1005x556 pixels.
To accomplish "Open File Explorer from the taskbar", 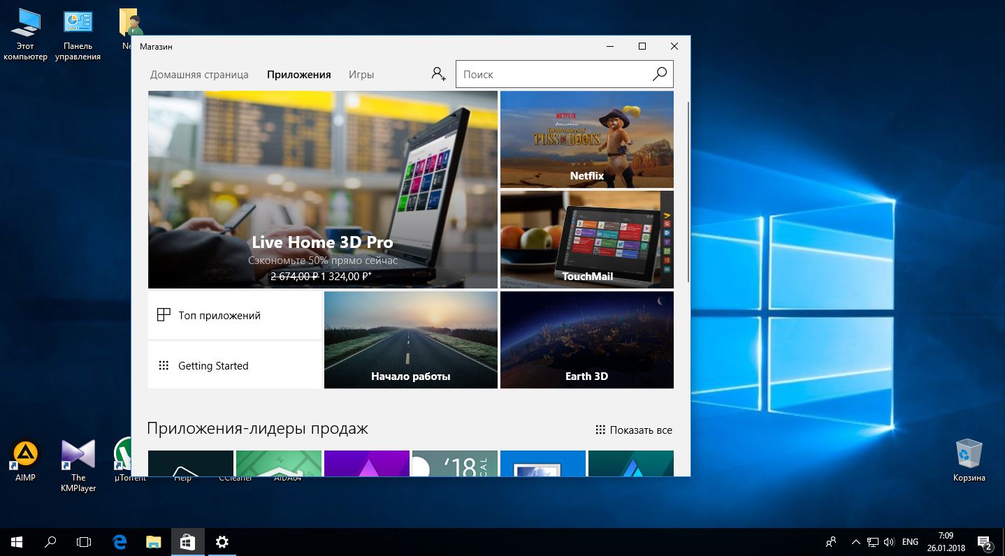I will click(154, 541).
